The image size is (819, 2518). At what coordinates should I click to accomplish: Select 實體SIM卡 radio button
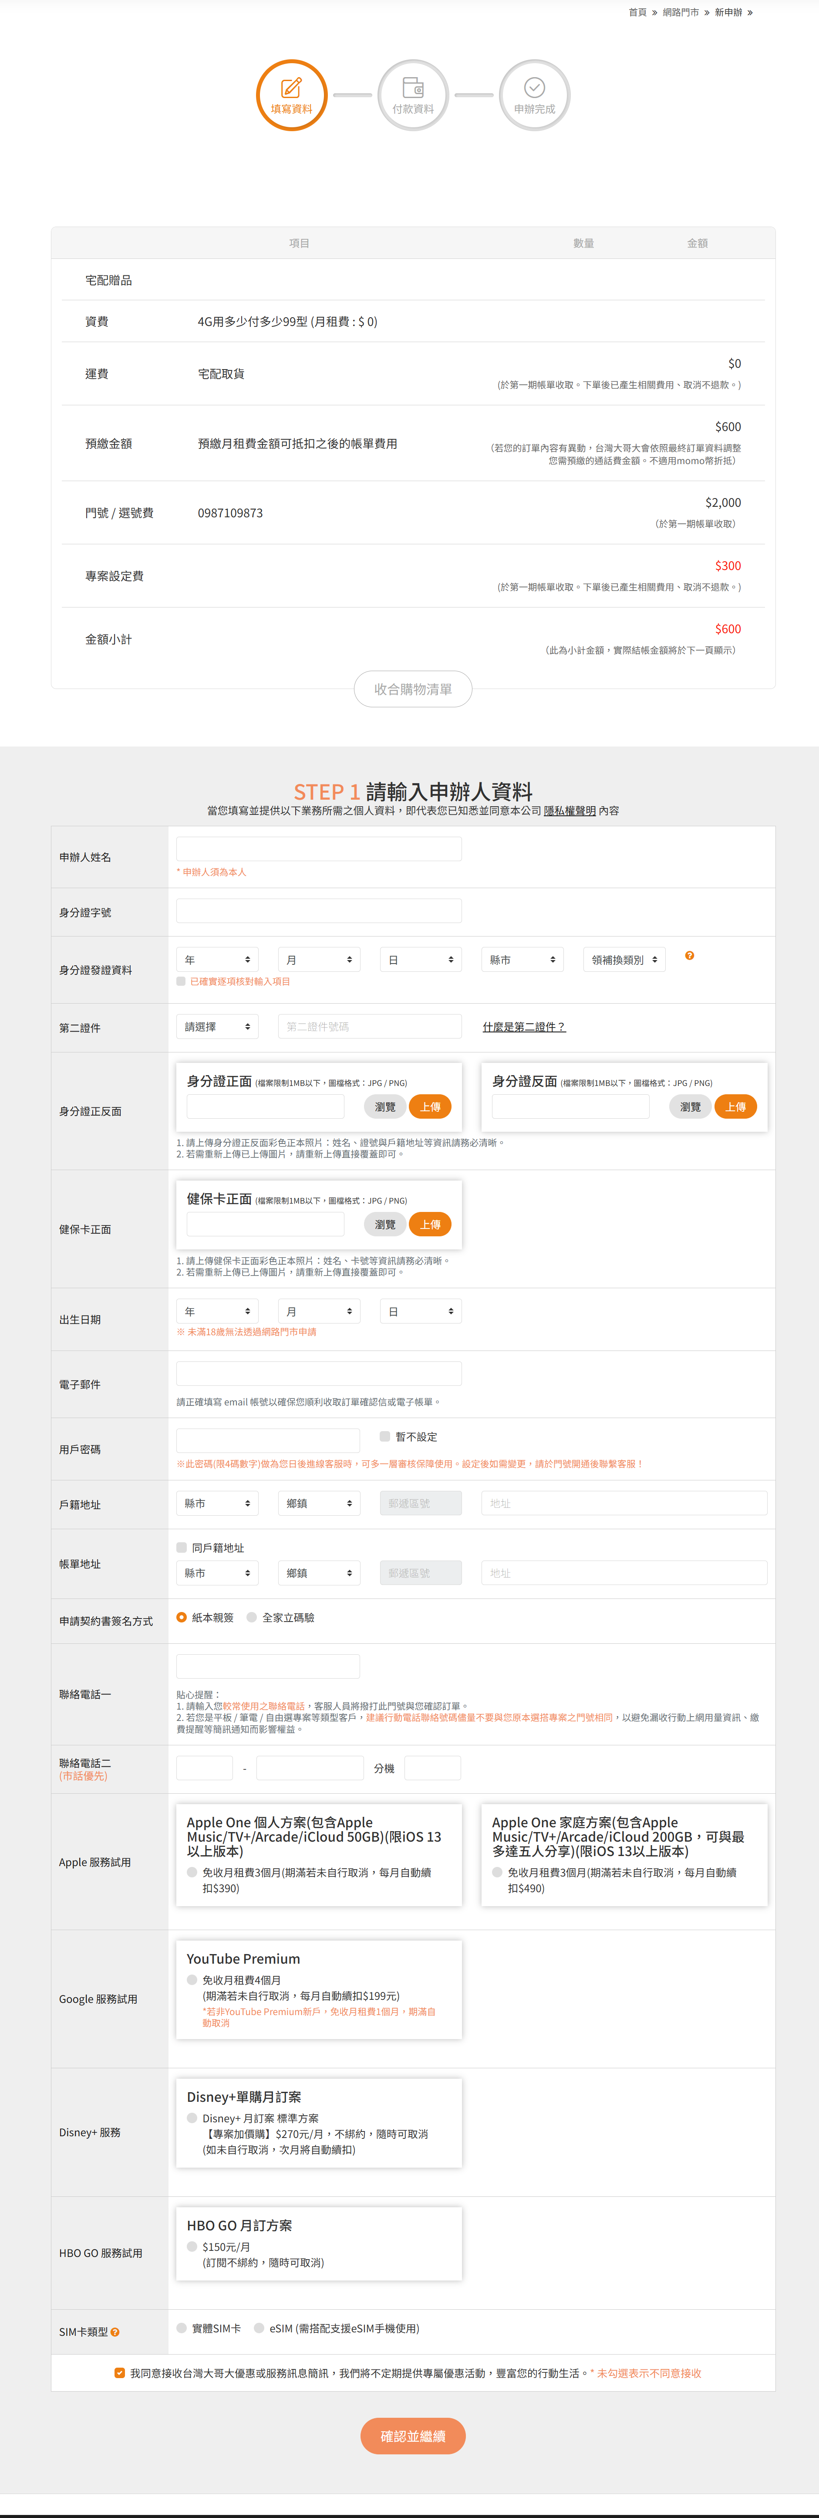(182, 2328)
